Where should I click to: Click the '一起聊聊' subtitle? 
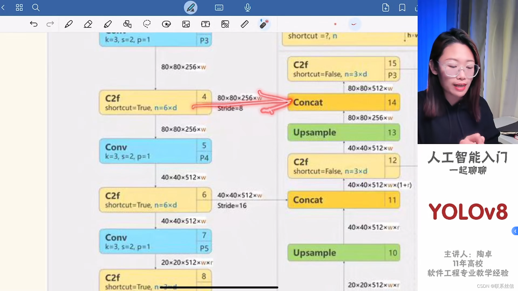pos(468,170)
